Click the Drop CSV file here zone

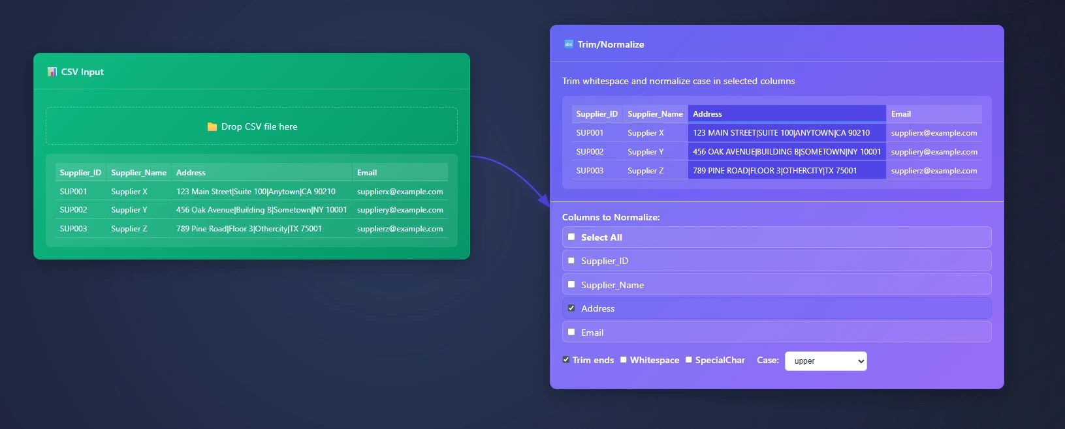coord(251,126)
